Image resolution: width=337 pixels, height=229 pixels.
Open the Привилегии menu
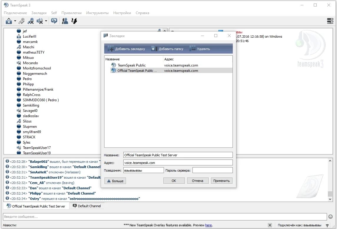71,13
